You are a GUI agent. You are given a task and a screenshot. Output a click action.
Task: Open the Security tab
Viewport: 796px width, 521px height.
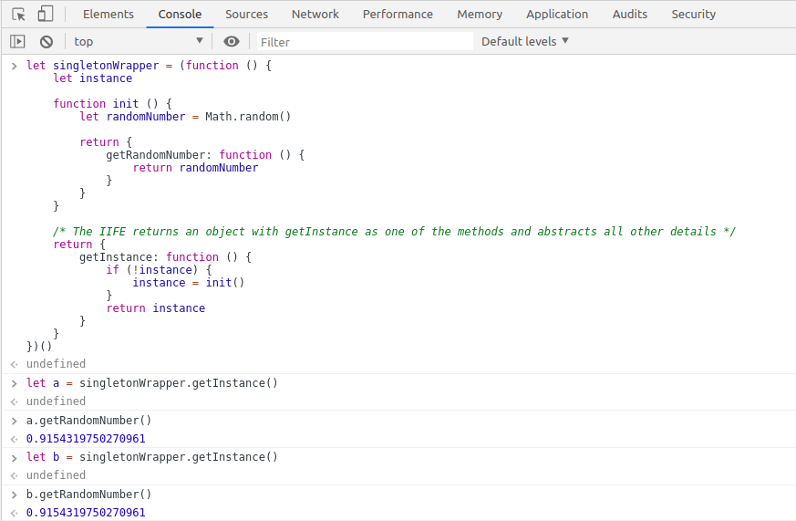(694, 15)
